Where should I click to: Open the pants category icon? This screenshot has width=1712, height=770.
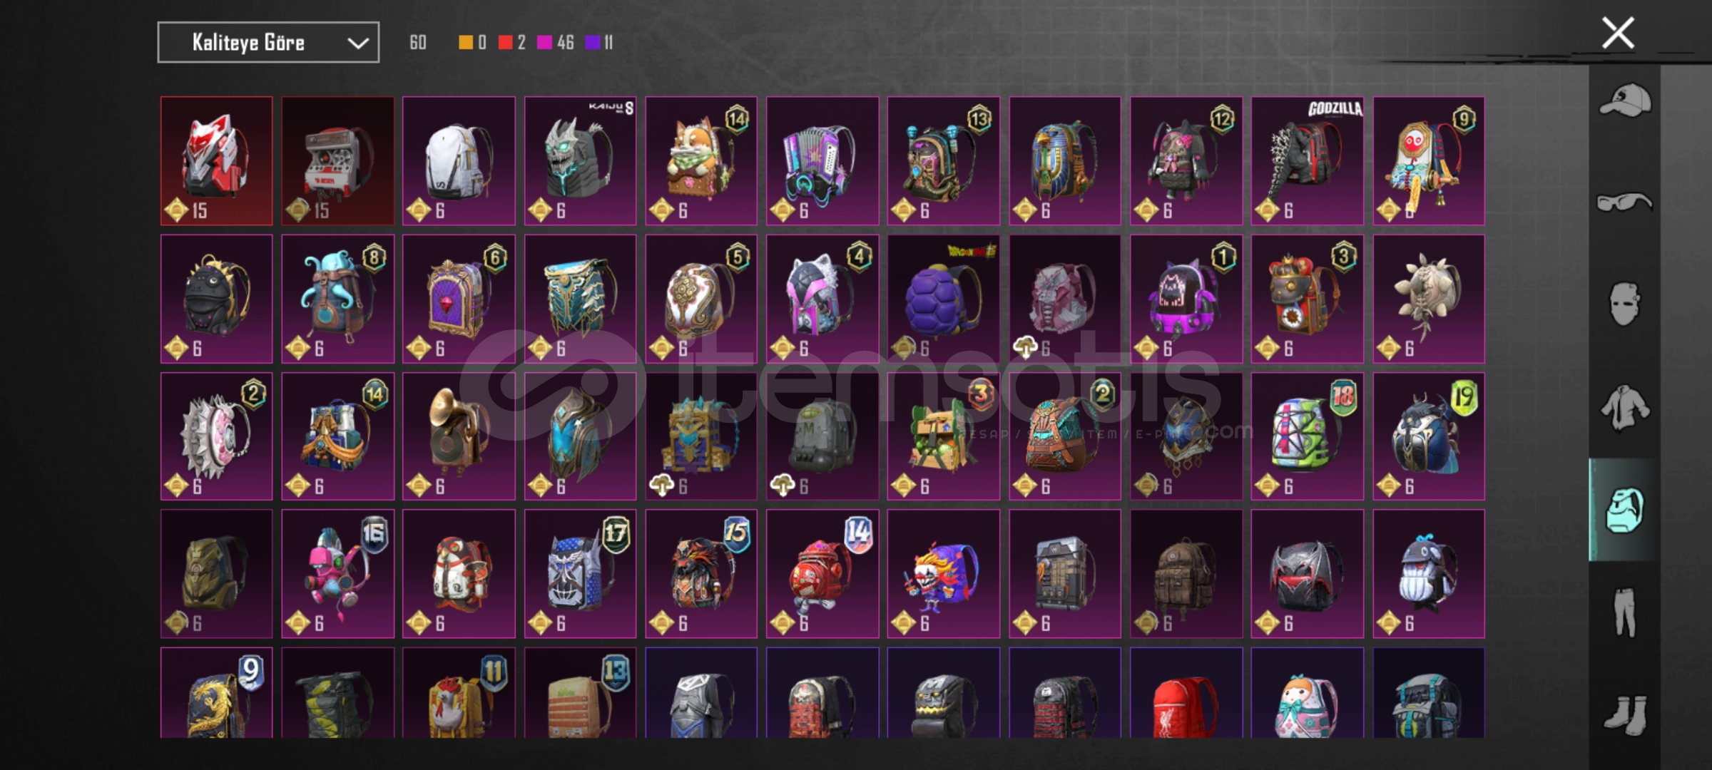1624,612
